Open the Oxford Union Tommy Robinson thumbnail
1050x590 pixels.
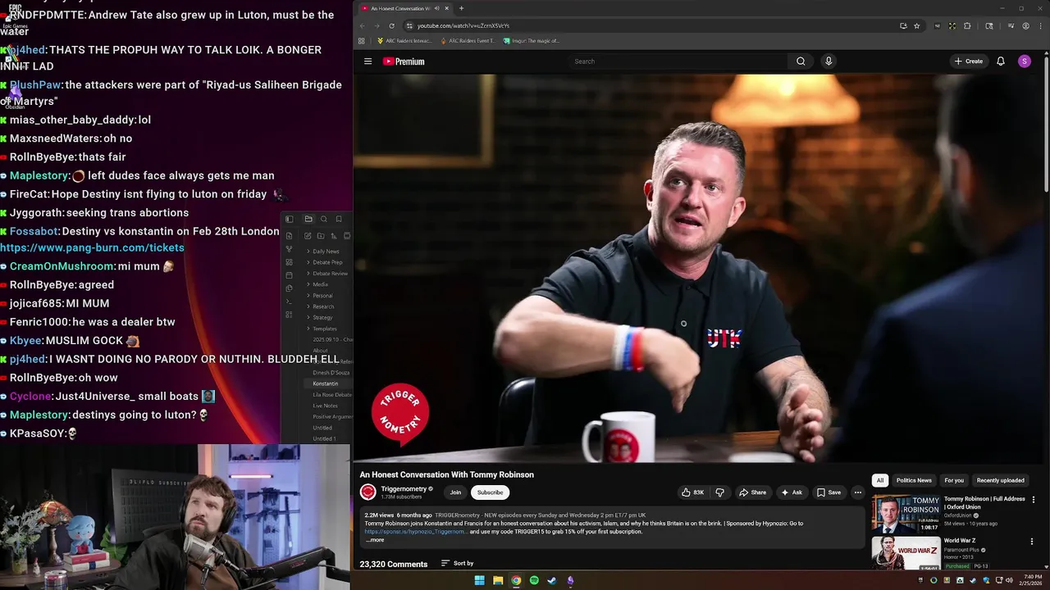click(x=906, y=513)
